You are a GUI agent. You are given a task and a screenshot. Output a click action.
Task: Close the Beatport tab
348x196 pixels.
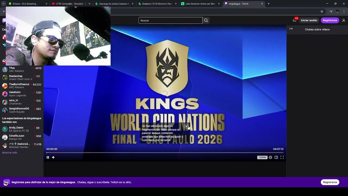(x=176, y=4)
